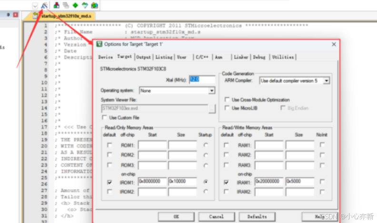This screenshot has height=223, width=377.
Task: Open Manage Project Items toolbar icon
Action: pyautogui.click(x=56, y=5)
